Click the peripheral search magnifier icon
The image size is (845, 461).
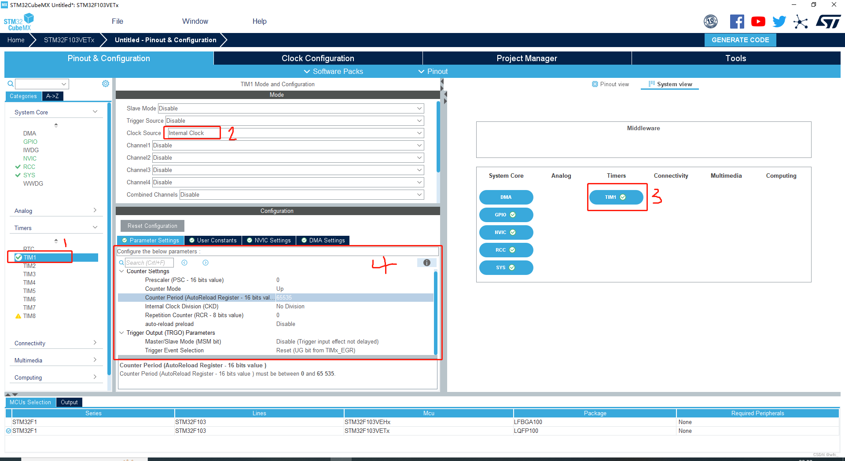click(x=11, y=84)
